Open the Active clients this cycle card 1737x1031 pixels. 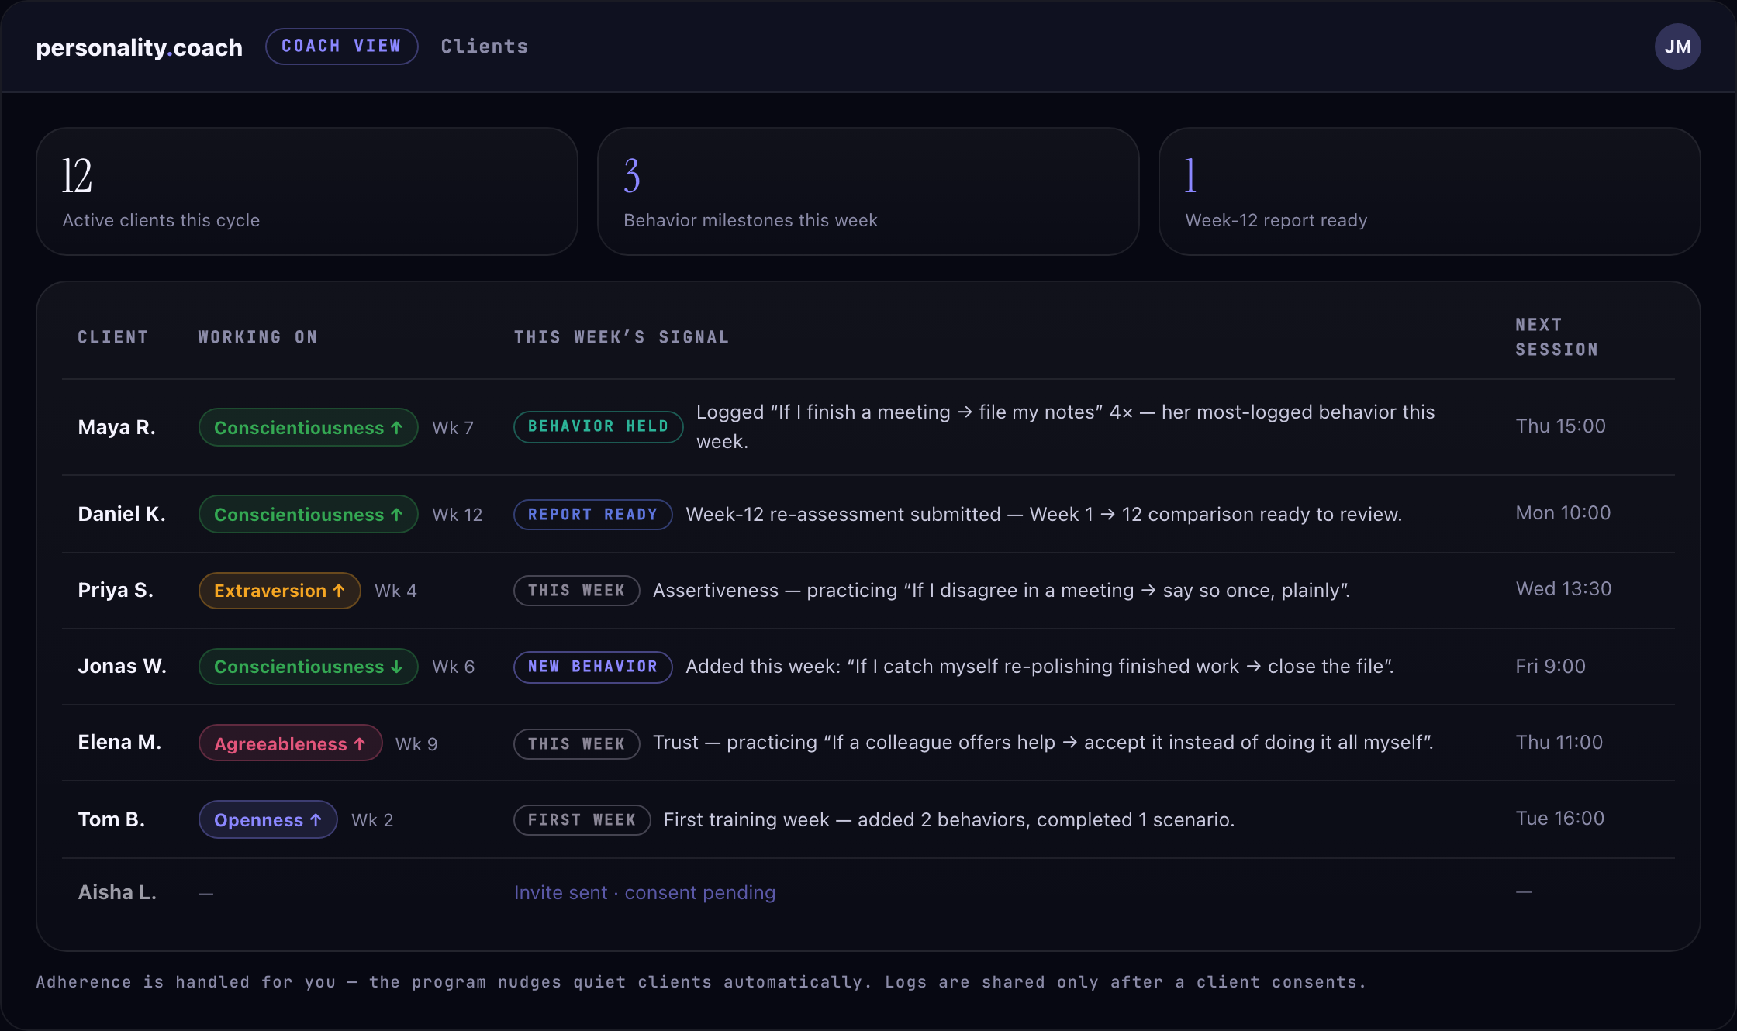click(307, 191)
